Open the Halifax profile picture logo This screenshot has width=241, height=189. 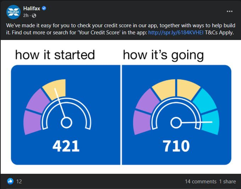pos(13,12)
